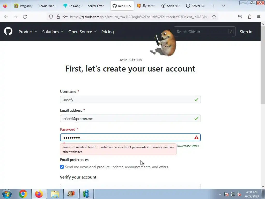Click the Verify your account heading
Viewport: 265px width, 199px height.
(x=78, y=177)
